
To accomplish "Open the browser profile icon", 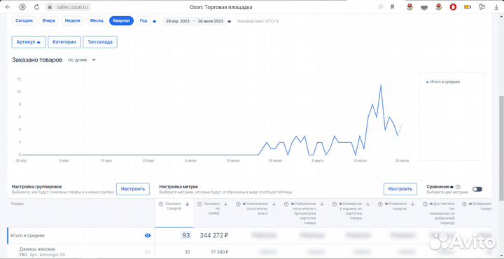I will (22, 7).
